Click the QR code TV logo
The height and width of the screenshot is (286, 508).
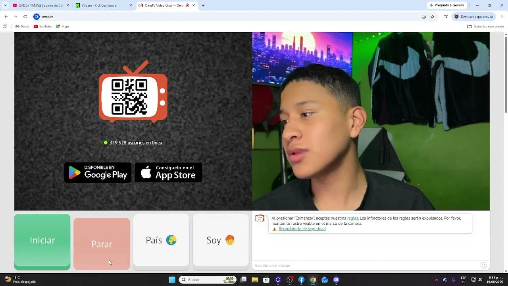tap(133, 92)
